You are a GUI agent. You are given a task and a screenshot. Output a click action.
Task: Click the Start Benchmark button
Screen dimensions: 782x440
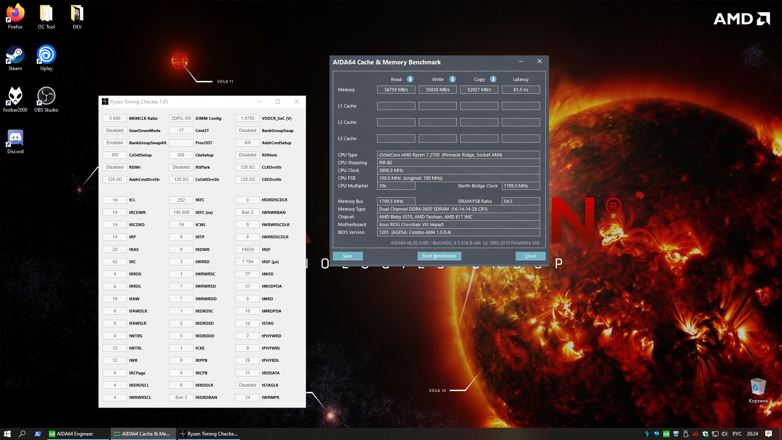(439, 256)
